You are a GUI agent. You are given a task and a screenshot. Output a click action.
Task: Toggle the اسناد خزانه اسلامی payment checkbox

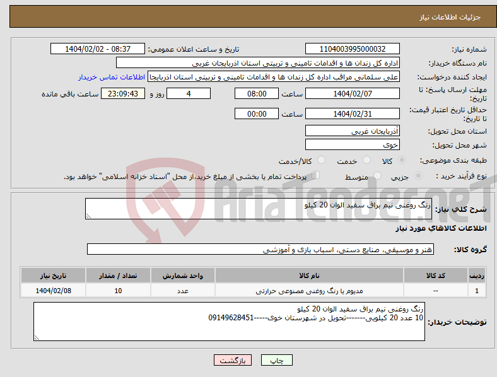click(x=315, y=175)
